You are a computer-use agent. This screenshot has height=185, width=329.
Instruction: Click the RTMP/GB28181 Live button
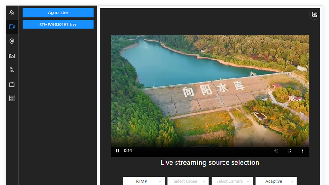click(58, 24)
